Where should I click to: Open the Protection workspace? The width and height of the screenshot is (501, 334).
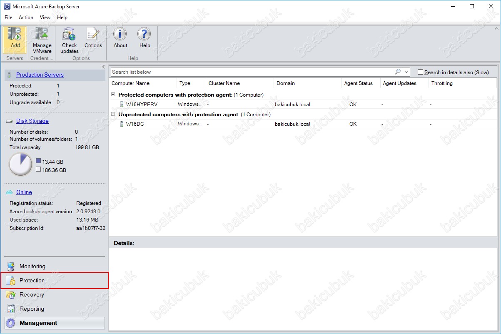pos(55,280)
